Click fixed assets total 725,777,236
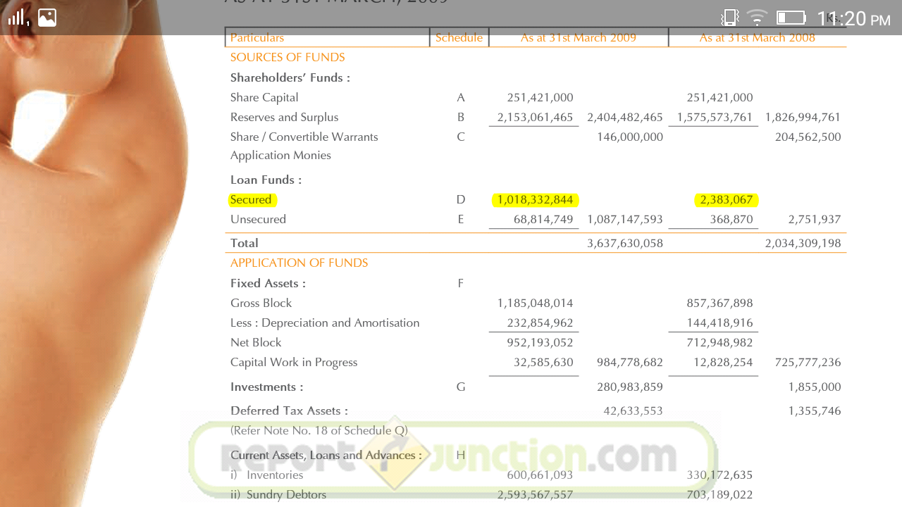Screen dimensions: 902x507 point(808,362)
